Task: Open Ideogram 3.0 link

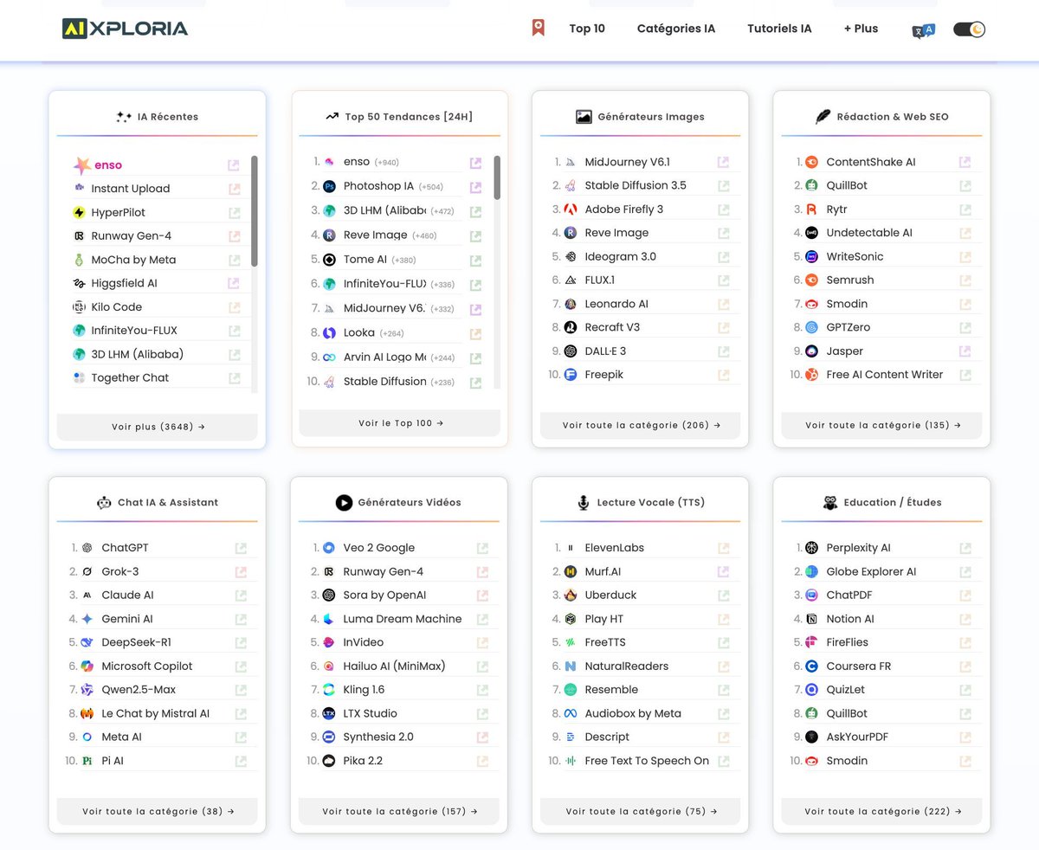Action: point(620,256)
